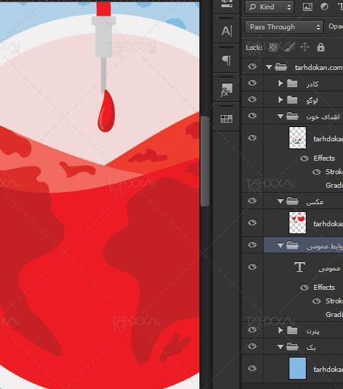This screenshot has width=343, height=389.
Task: Select the red cups layer thumbnail
Action: tap(297, 223)
